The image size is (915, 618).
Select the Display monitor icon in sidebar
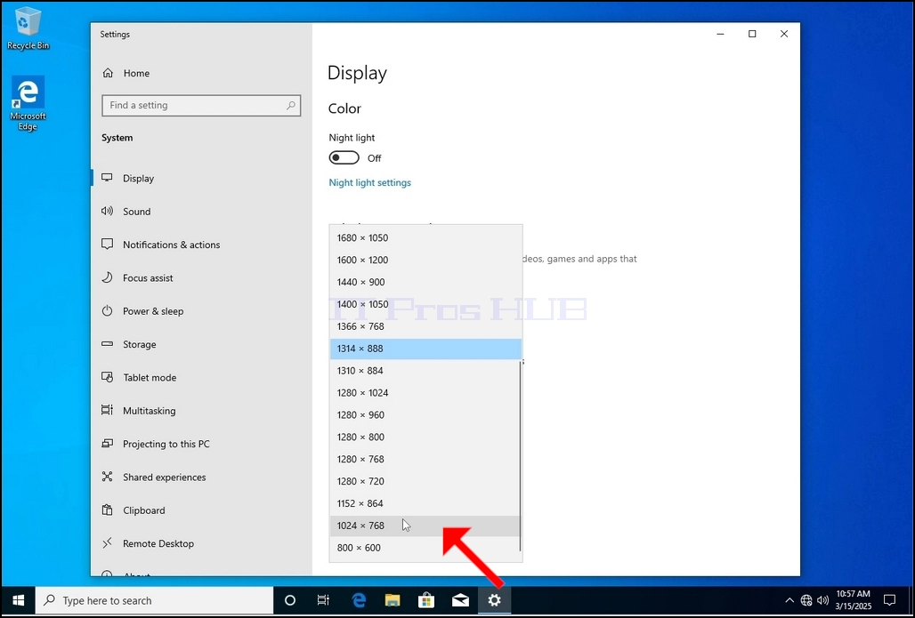tap(107, 178)
